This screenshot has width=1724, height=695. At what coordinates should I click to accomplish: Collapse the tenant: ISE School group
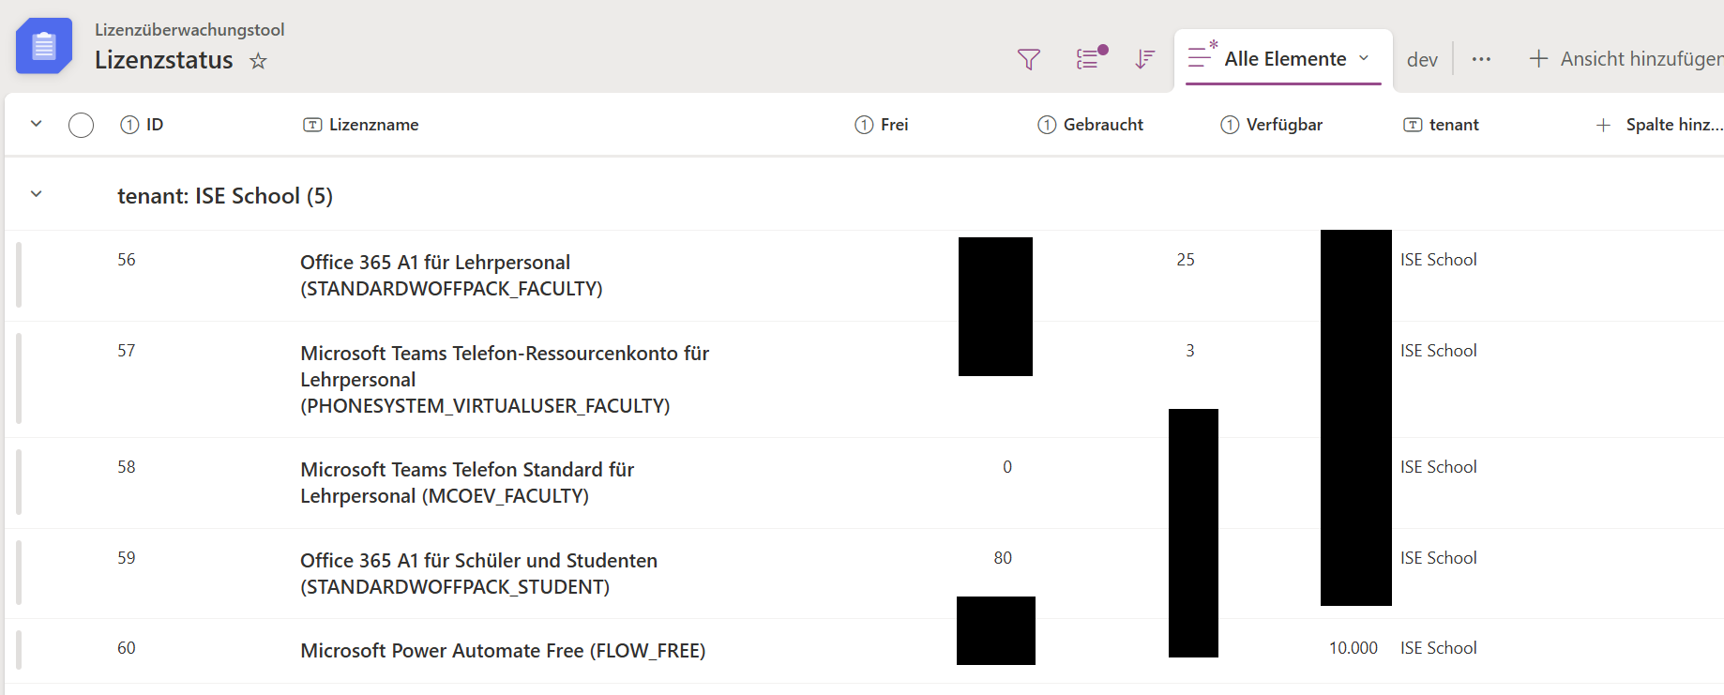[37, 194]
